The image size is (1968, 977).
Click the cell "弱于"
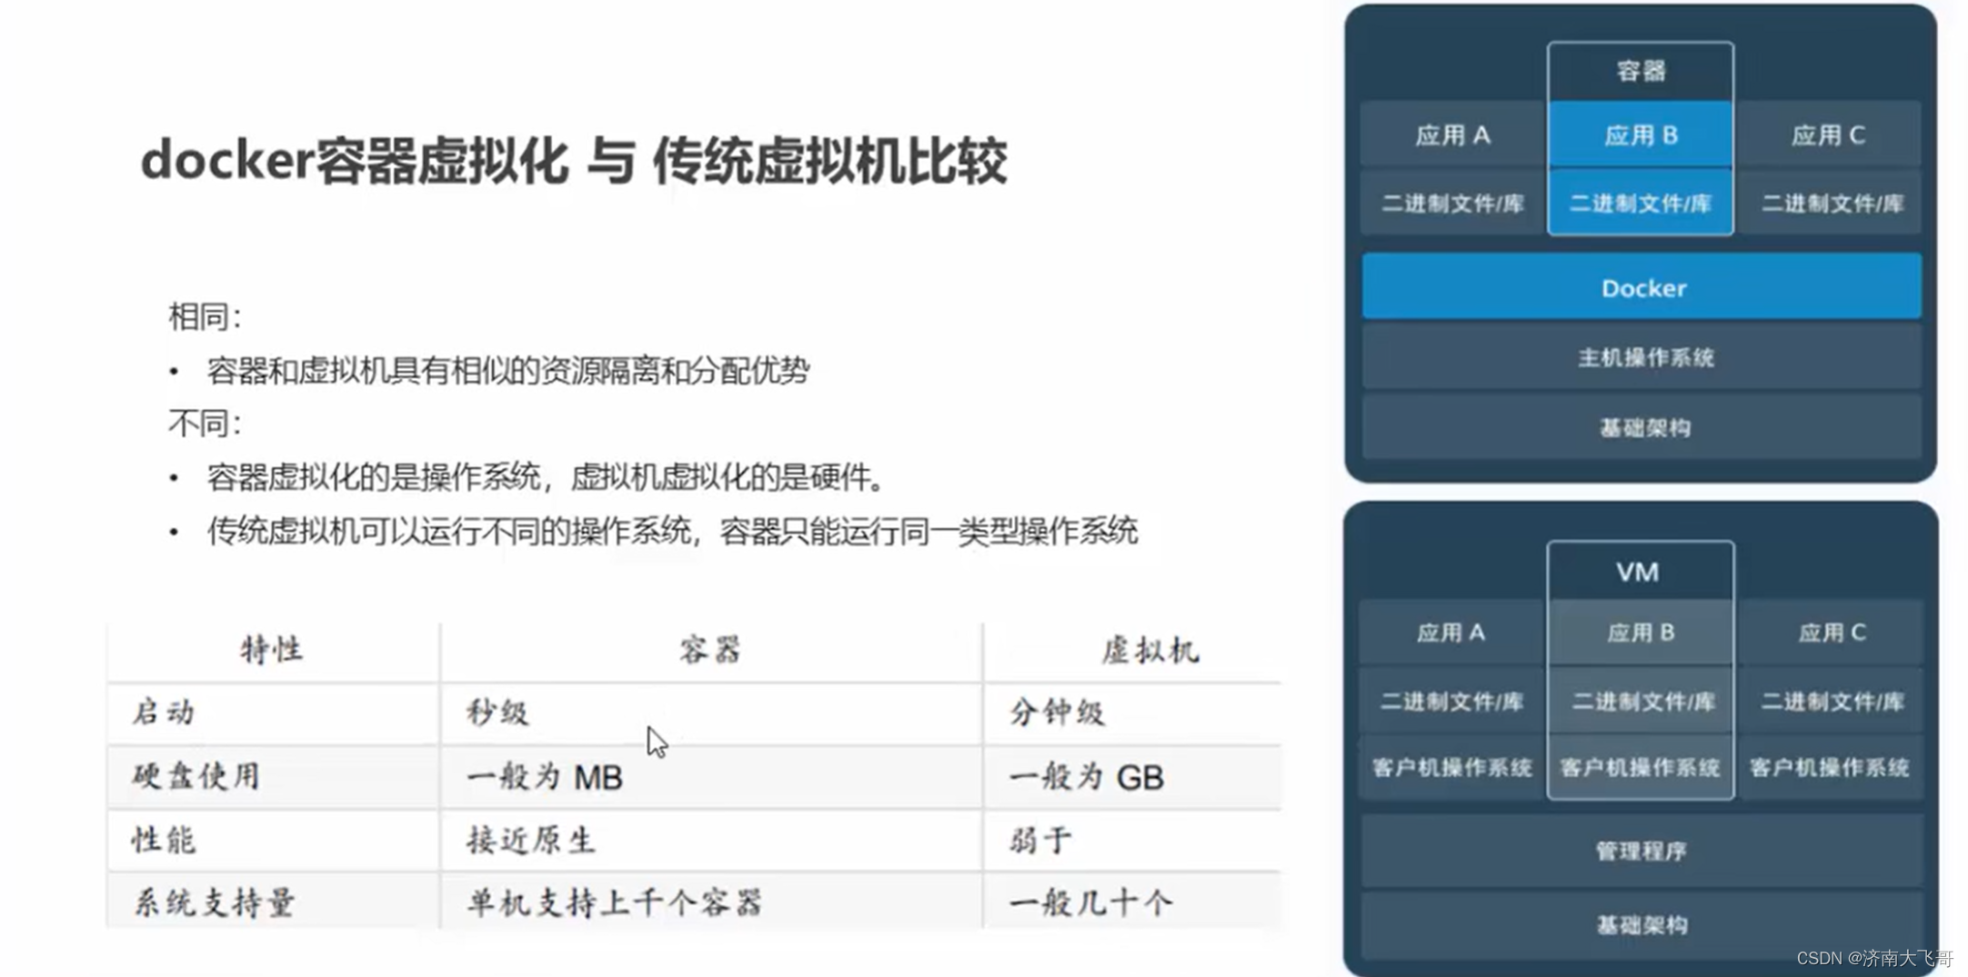pyautogui.click(x=1040, y=840)
